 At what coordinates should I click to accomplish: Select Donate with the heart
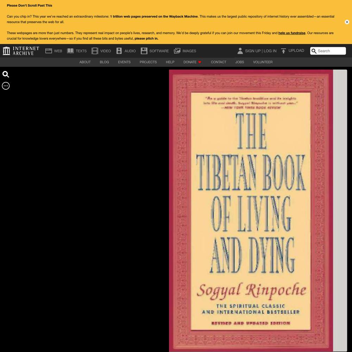[x=192, y=62]
